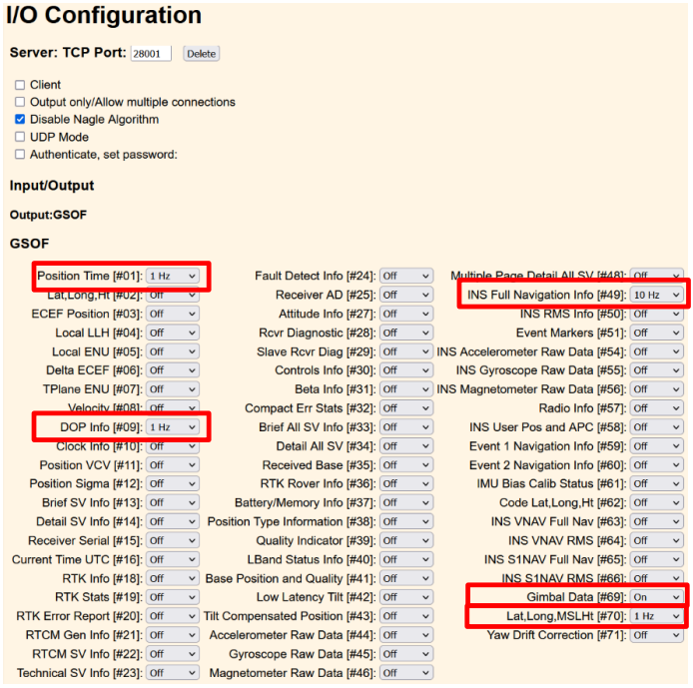Open the LBand Status Info [#40] dropdown
The height and width of the screenshot is (688, 693).
(406, 559)
